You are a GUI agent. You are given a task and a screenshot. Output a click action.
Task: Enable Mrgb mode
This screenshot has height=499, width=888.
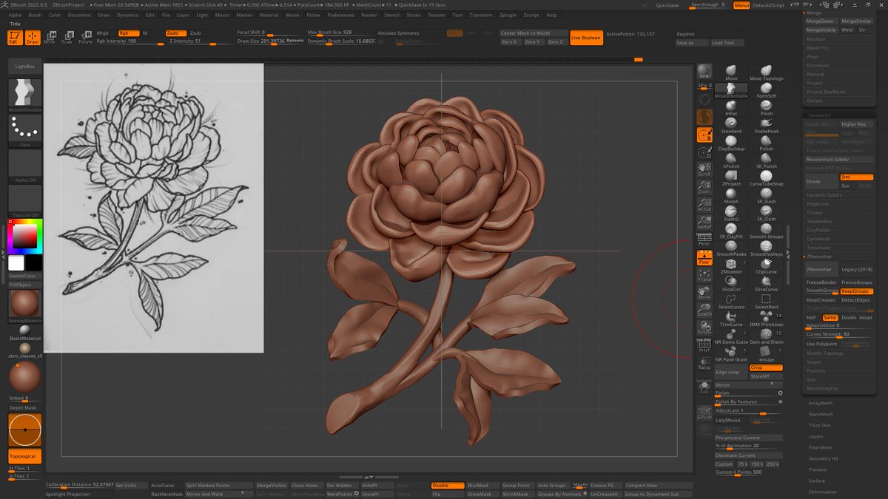point(105,33)
